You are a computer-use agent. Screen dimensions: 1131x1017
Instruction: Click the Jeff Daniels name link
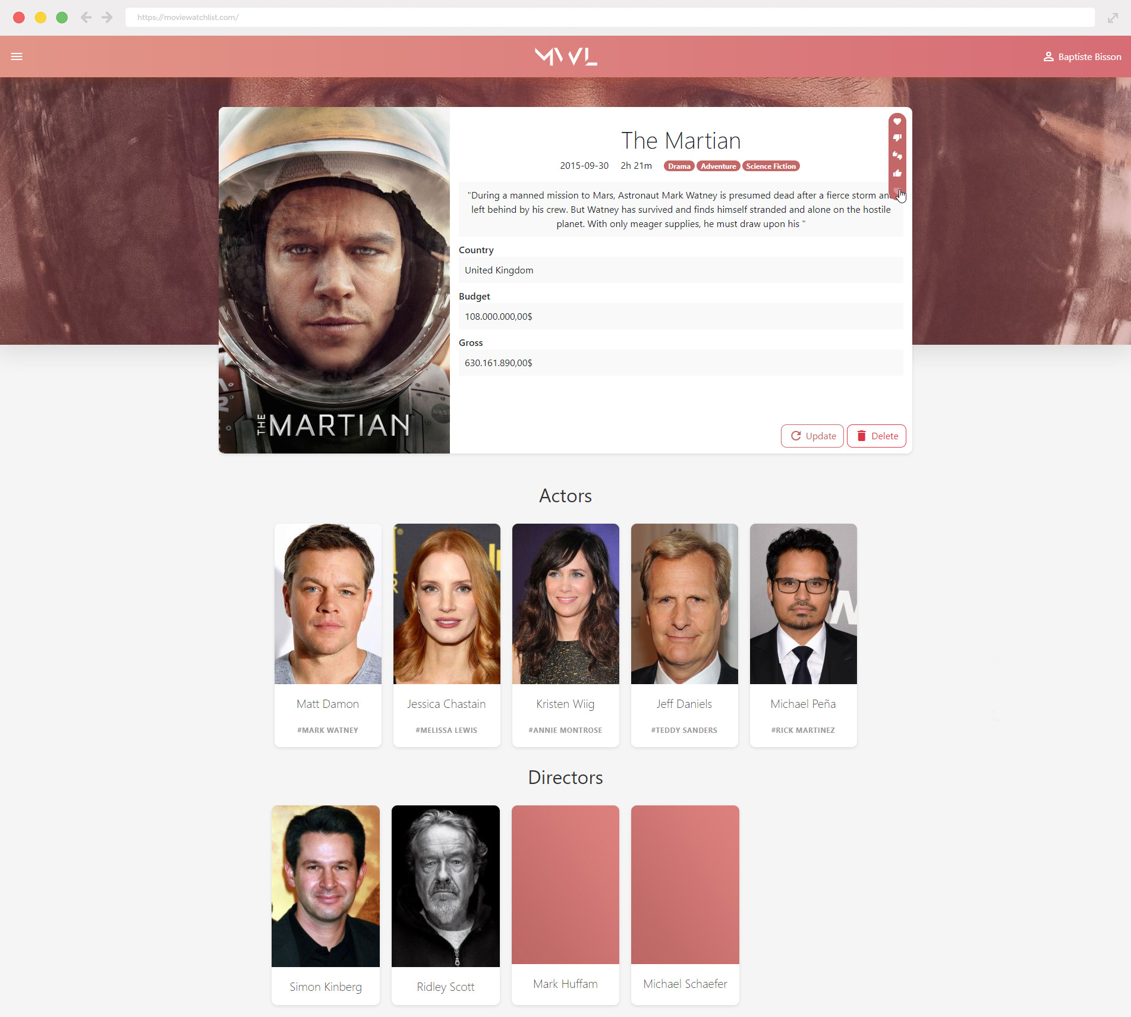click(x=684, y=704)
